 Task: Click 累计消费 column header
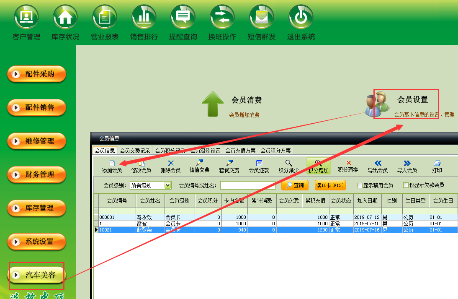pos(262,201)
